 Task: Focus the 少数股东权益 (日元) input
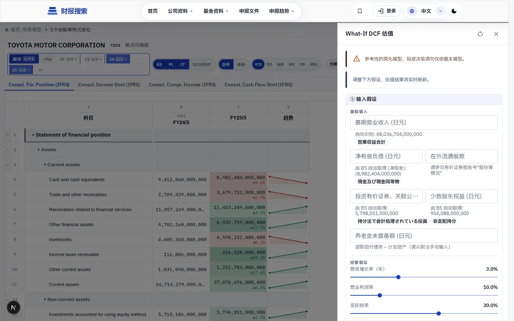pyautogui.click(x=462, y=196)
